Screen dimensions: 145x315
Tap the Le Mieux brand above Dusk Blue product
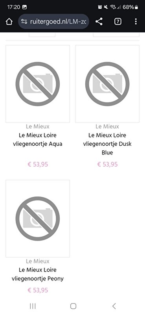click(x=107, y=126)
